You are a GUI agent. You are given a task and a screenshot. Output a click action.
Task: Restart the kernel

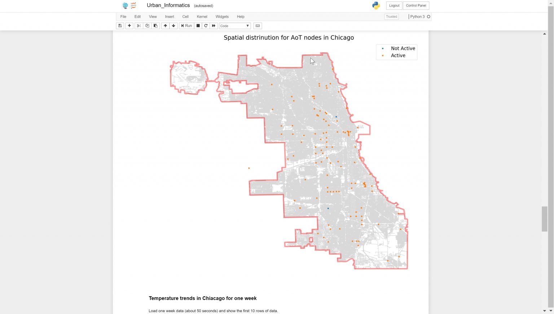[x=206, y=26]
